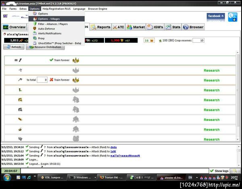Viewport: 242px width, 189px height.
Task: Click the axeman troop icon
Action: (20, 80)
